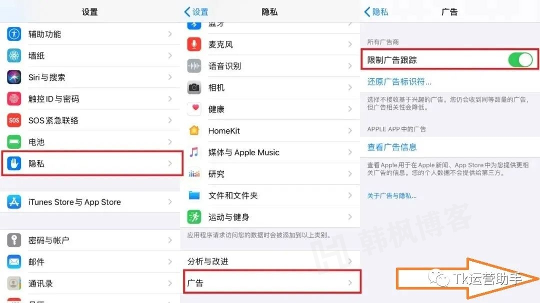The image size is (540, 303).
Task: Tap the Battery (电池) icon
Action: coord(13,142)
